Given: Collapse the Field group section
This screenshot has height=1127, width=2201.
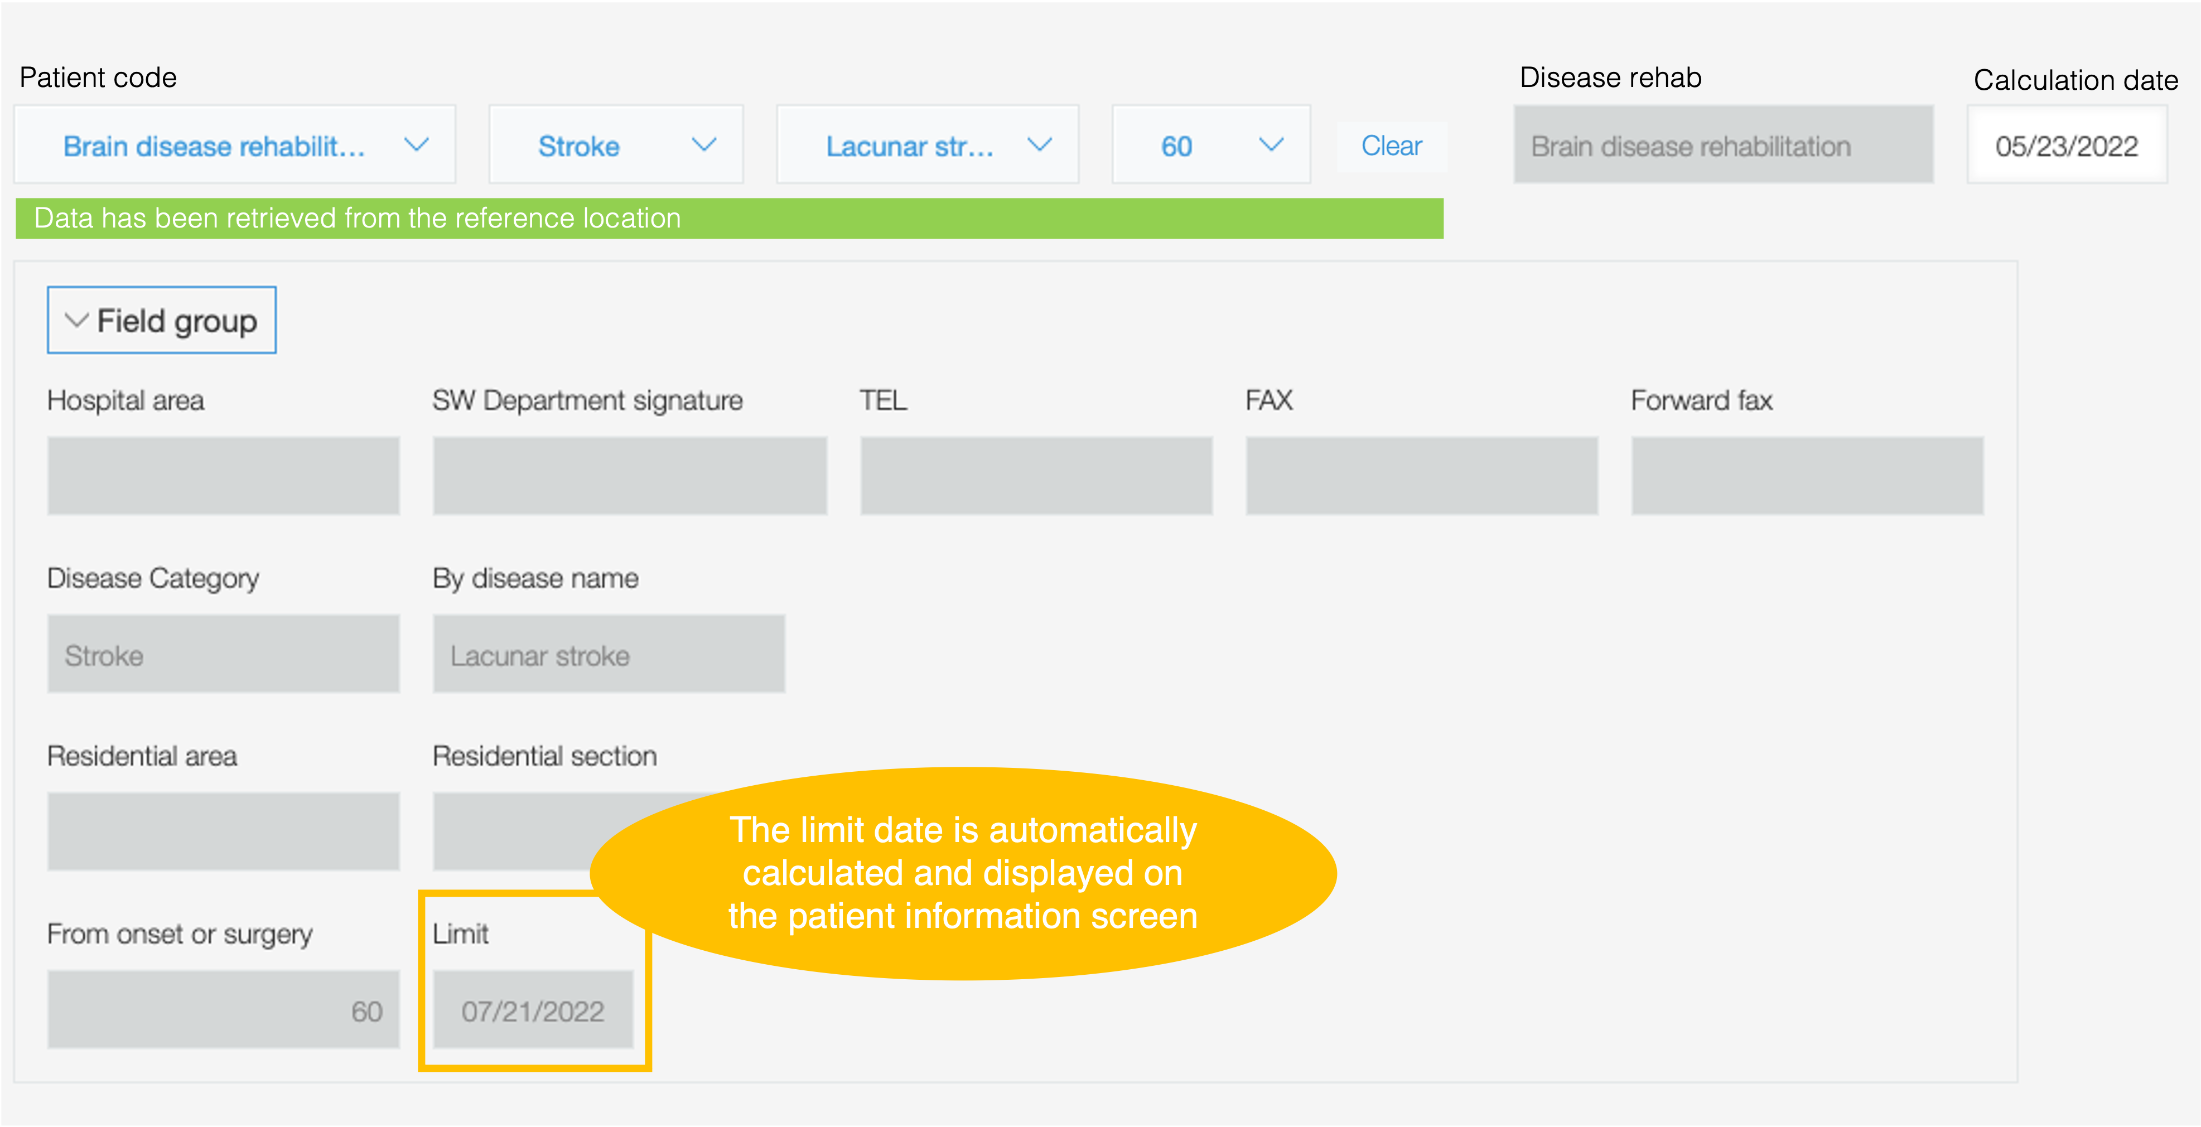Looking at the screenshot, I should point(162,321).
